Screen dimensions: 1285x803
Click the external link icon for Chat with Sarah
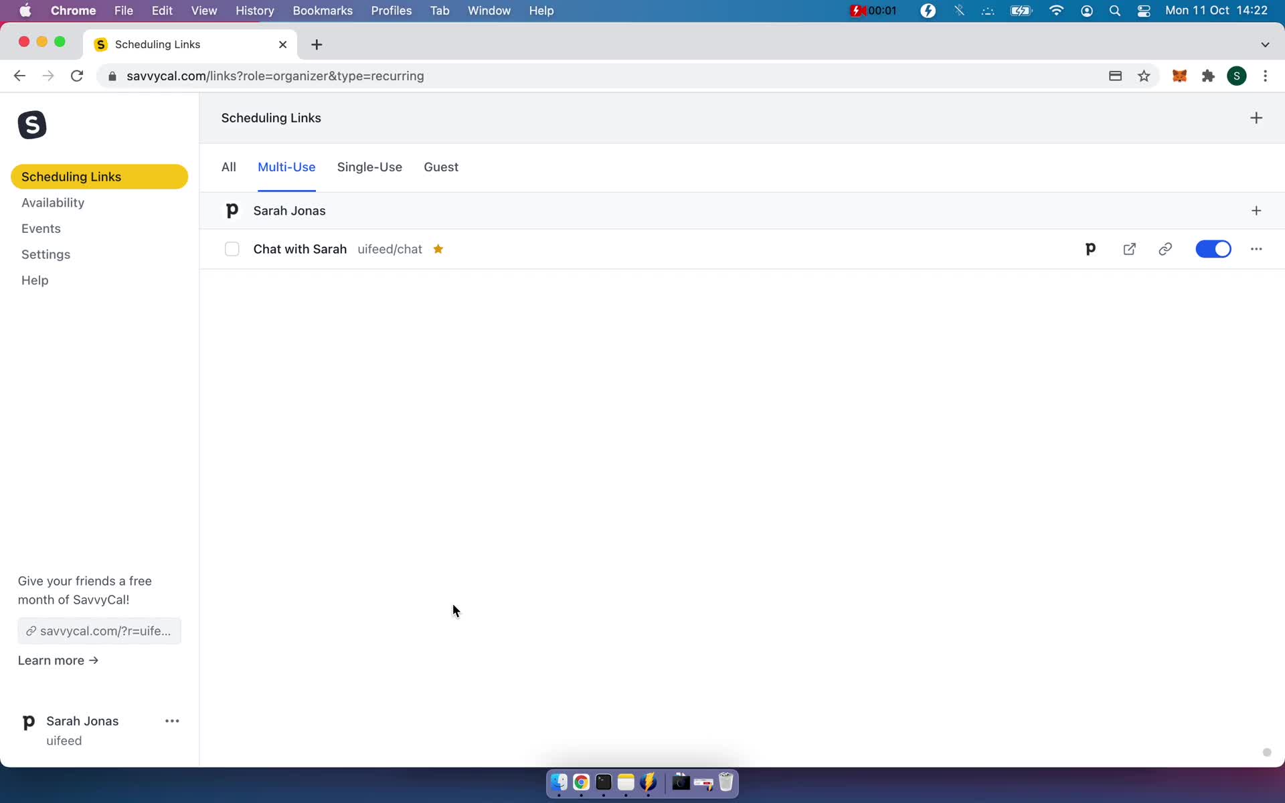(1128, 249)
